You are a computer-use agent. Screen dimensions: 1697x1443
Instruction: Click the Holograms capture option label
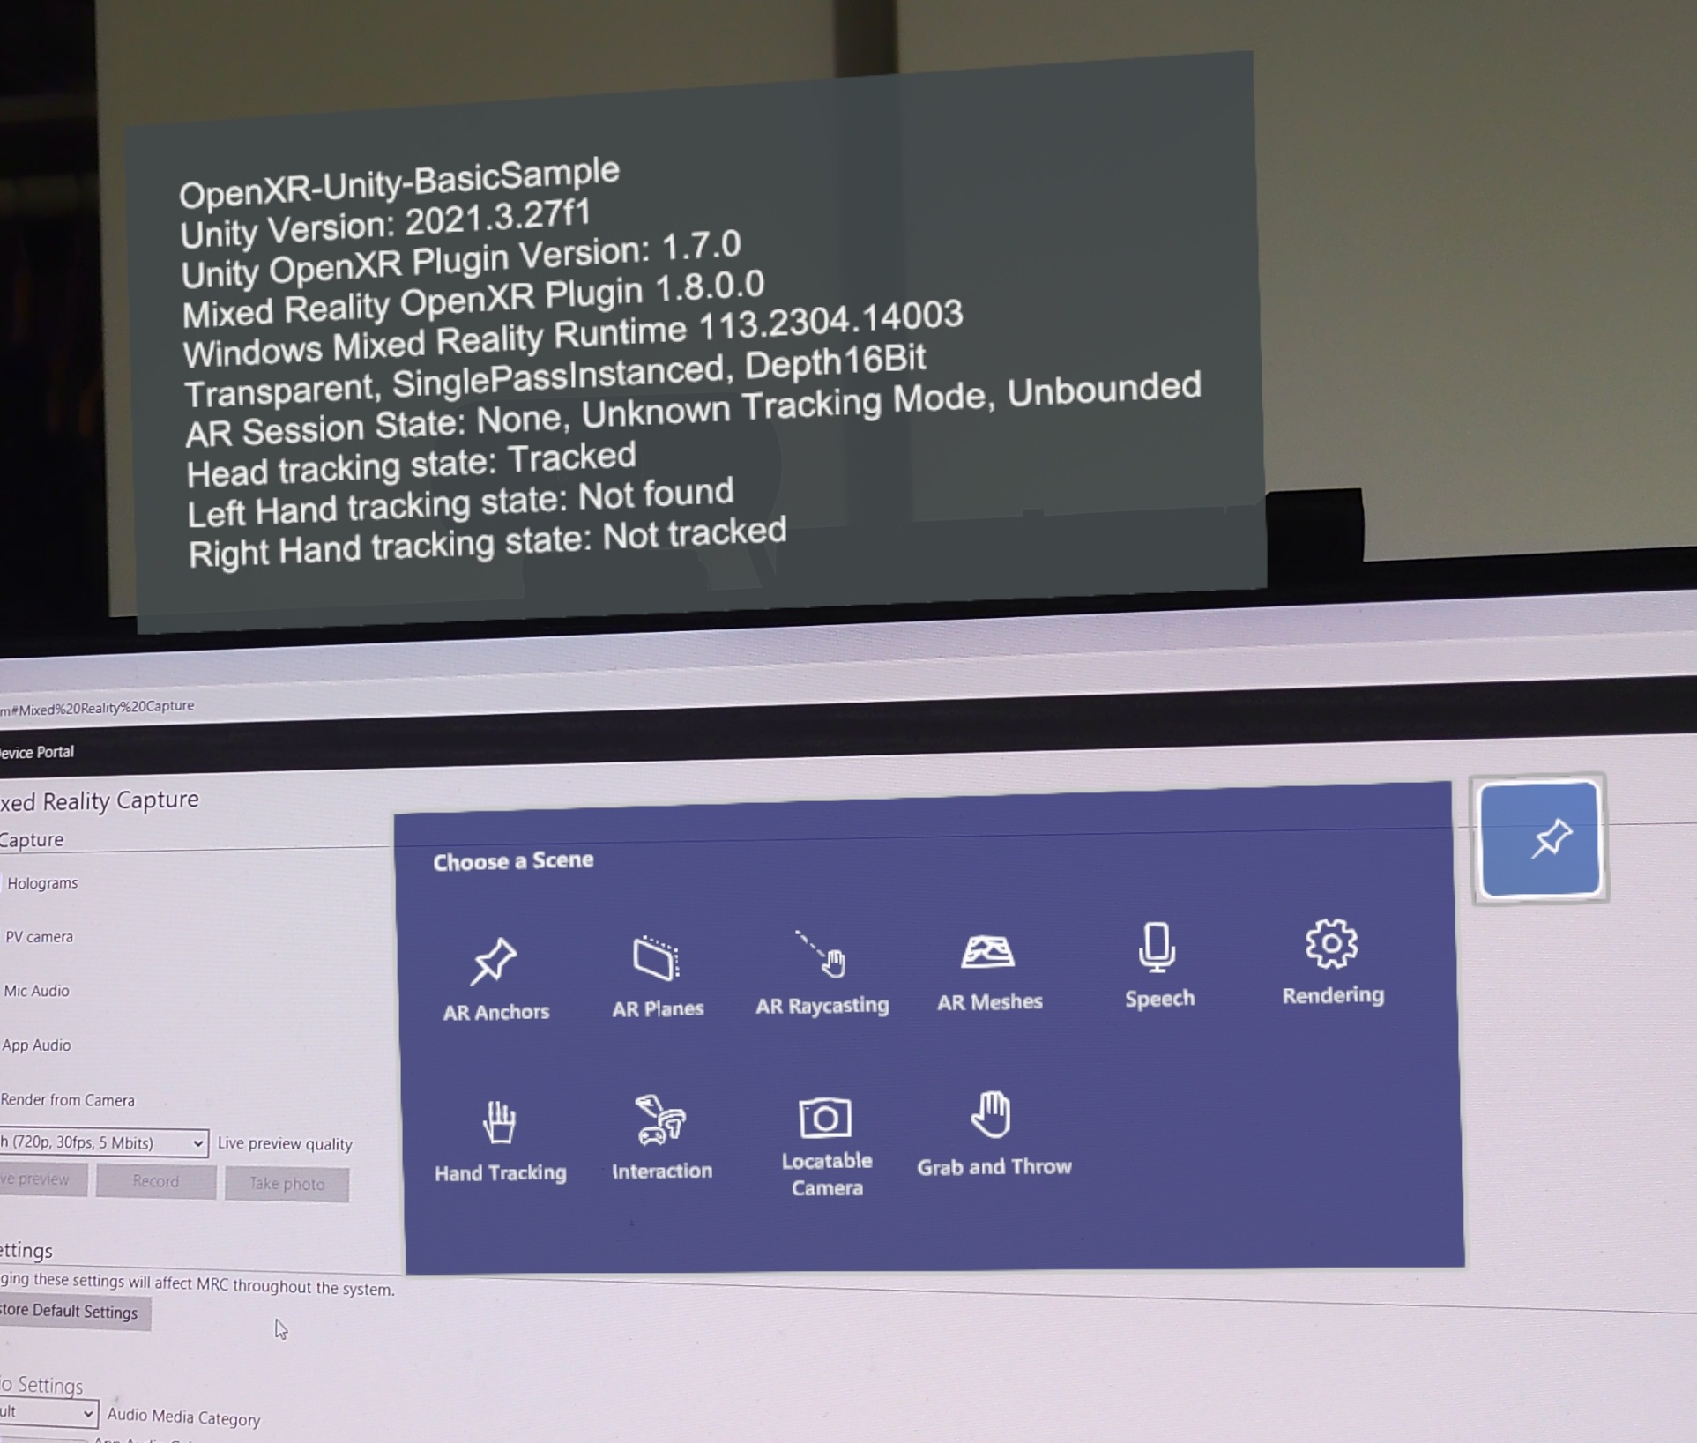coord(42,882)
